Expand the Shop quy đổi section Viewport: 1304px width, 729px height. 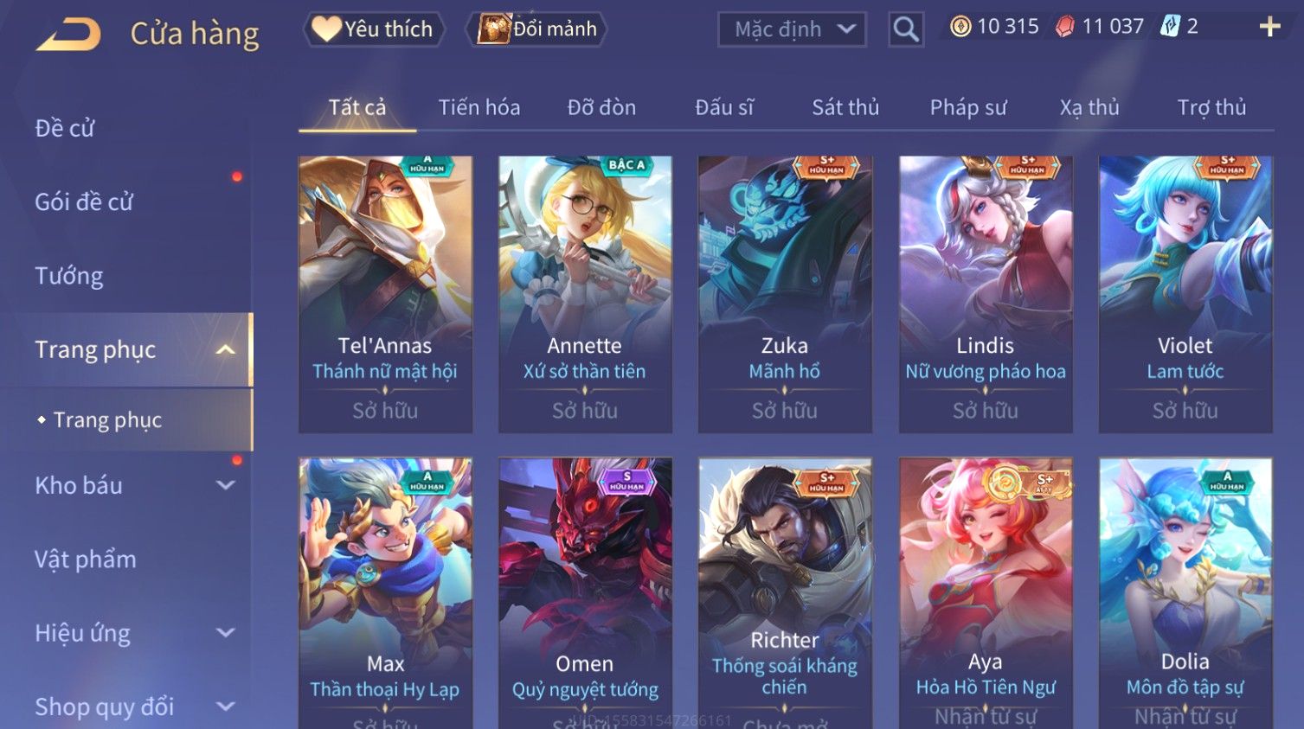pyautogui.click(x=226, y=707)
